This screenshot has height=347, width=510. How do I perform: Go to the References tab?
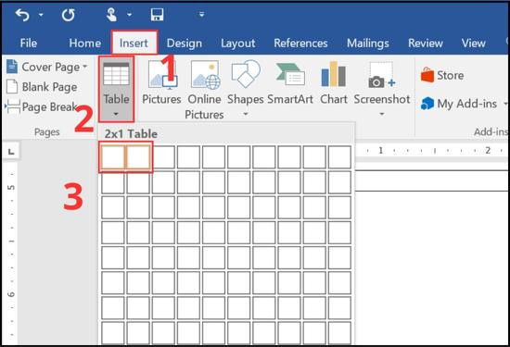pos(300,43)
